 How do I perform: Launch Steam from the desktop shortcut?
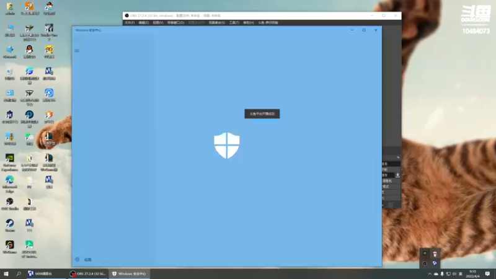click(x=10, y=226)
